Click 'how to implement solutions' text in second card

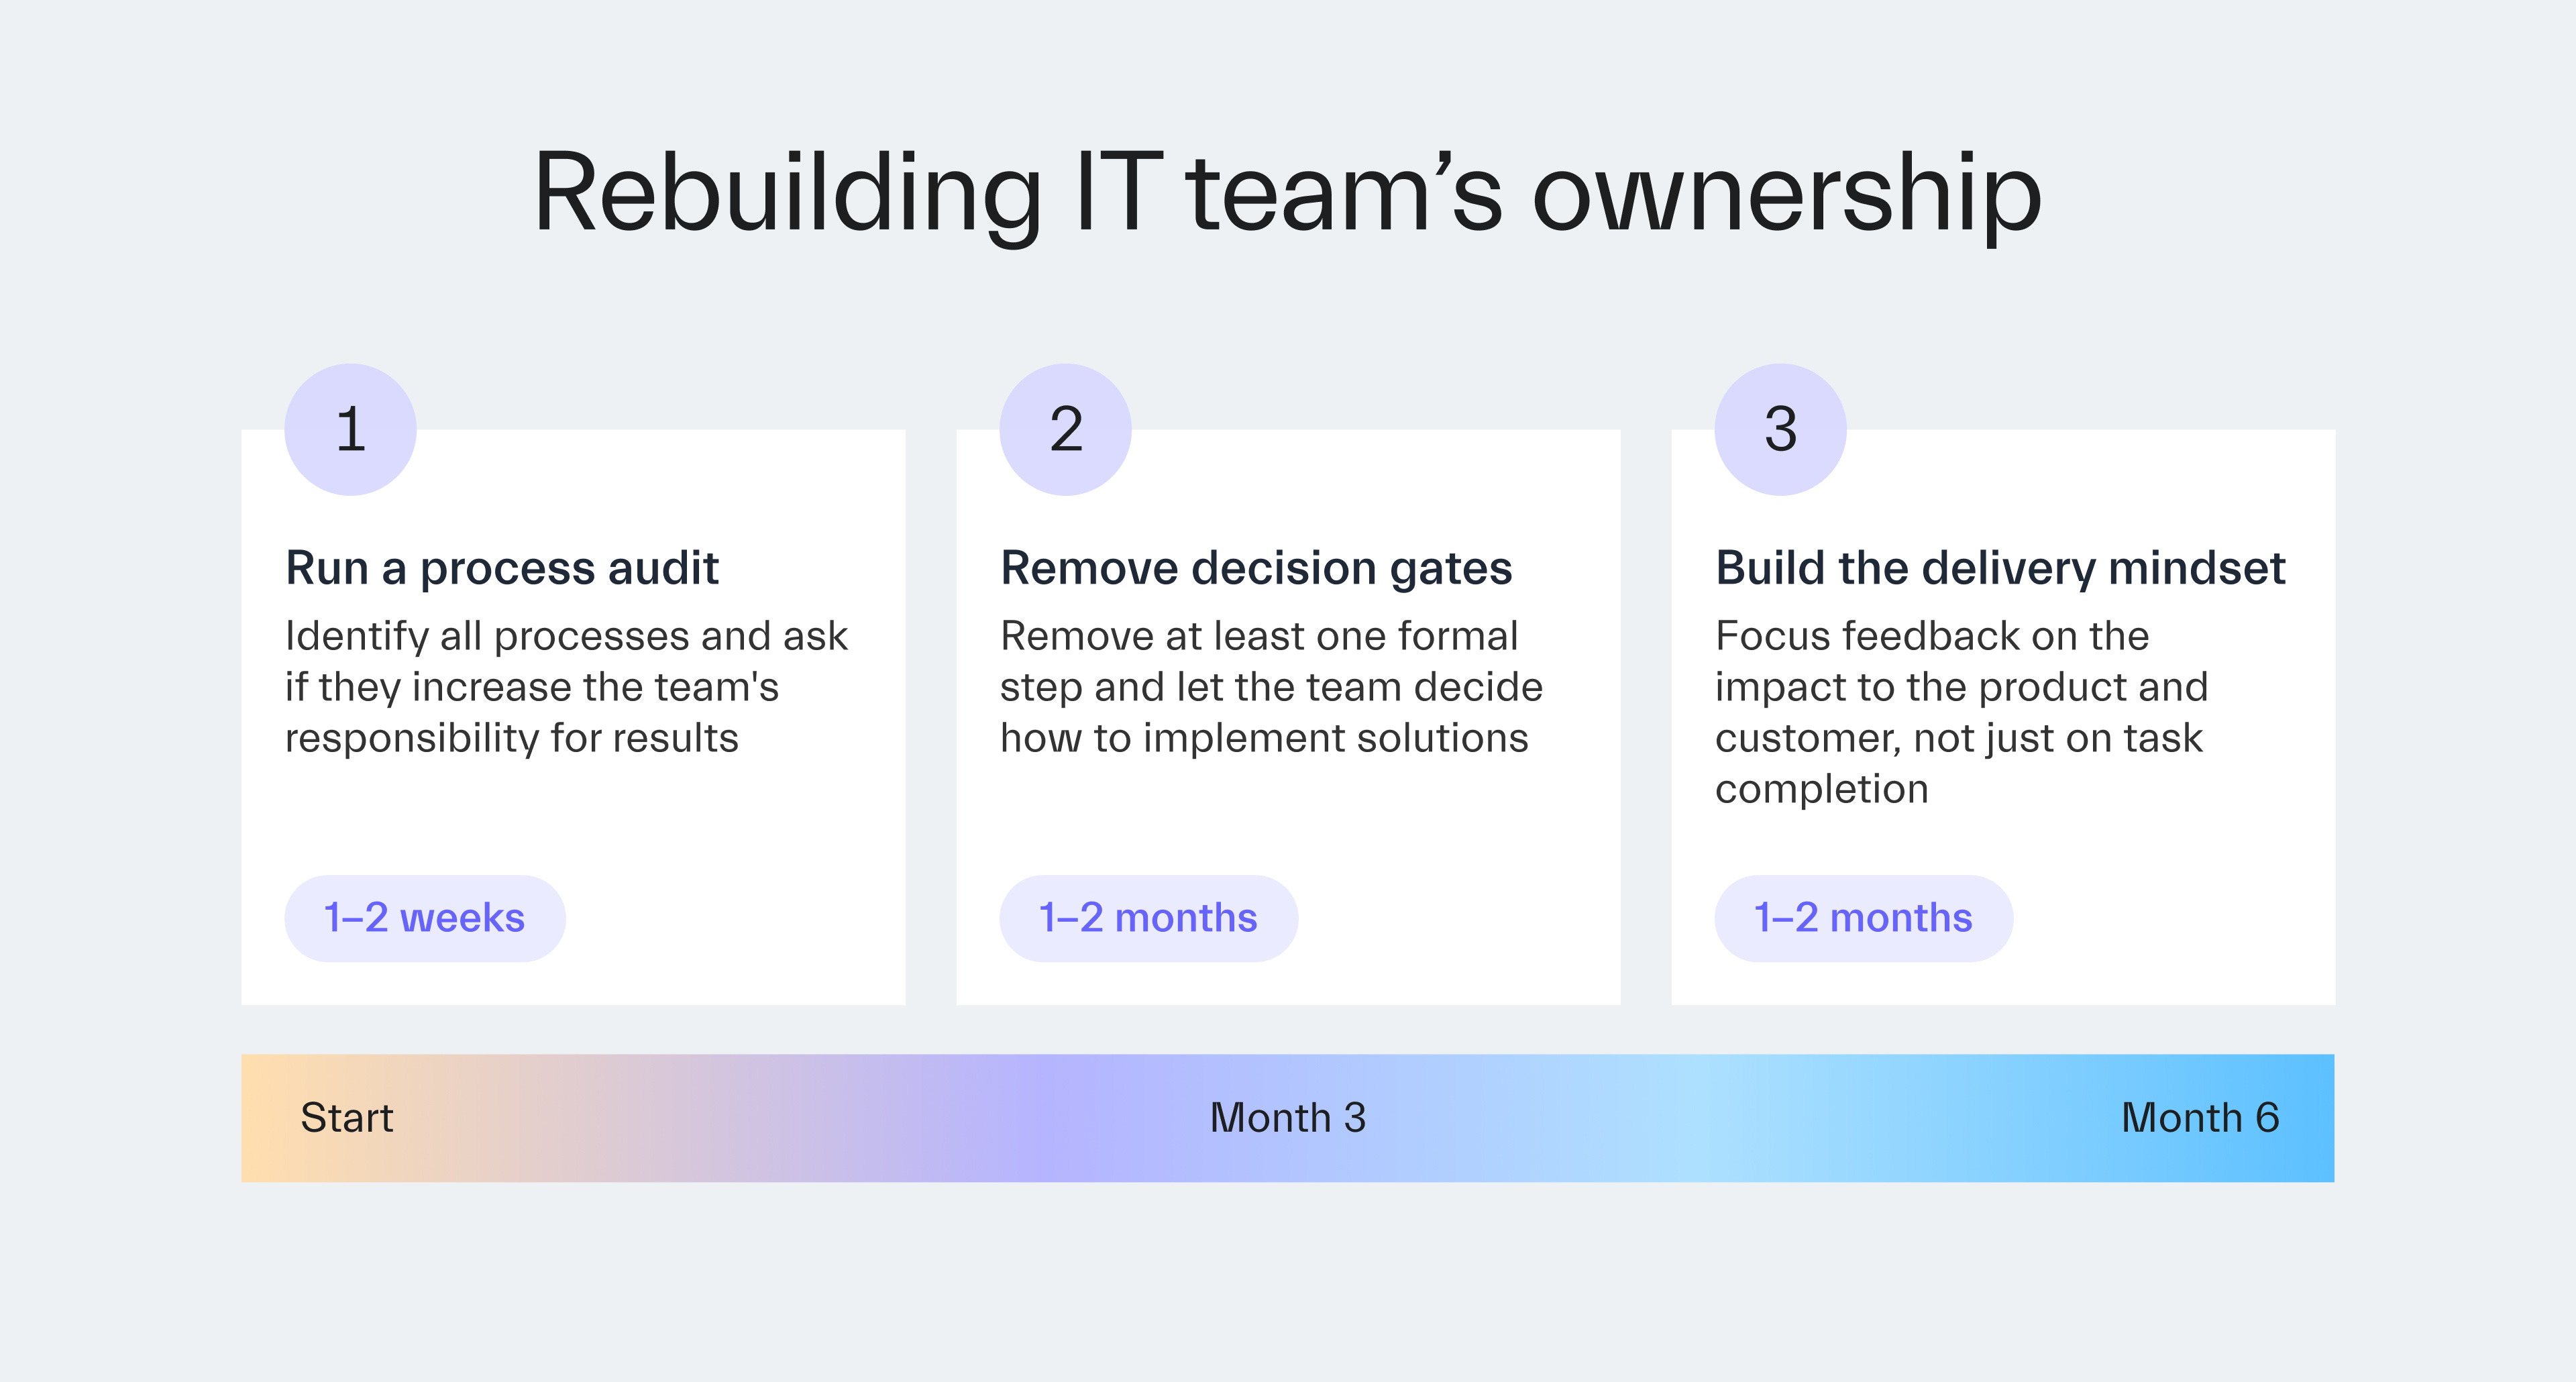click(1264, 739)
